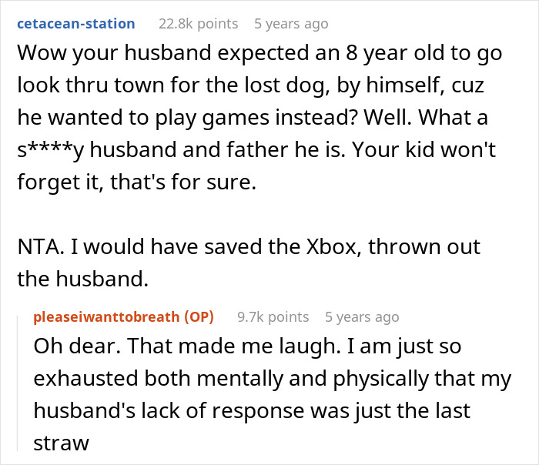
Task: Click the 22.8k points score
Action: pyautogui.click(x=199, y=24)
